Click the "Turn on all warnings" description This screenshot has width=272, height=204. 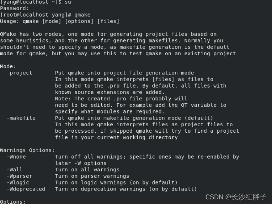pos(87,170)
